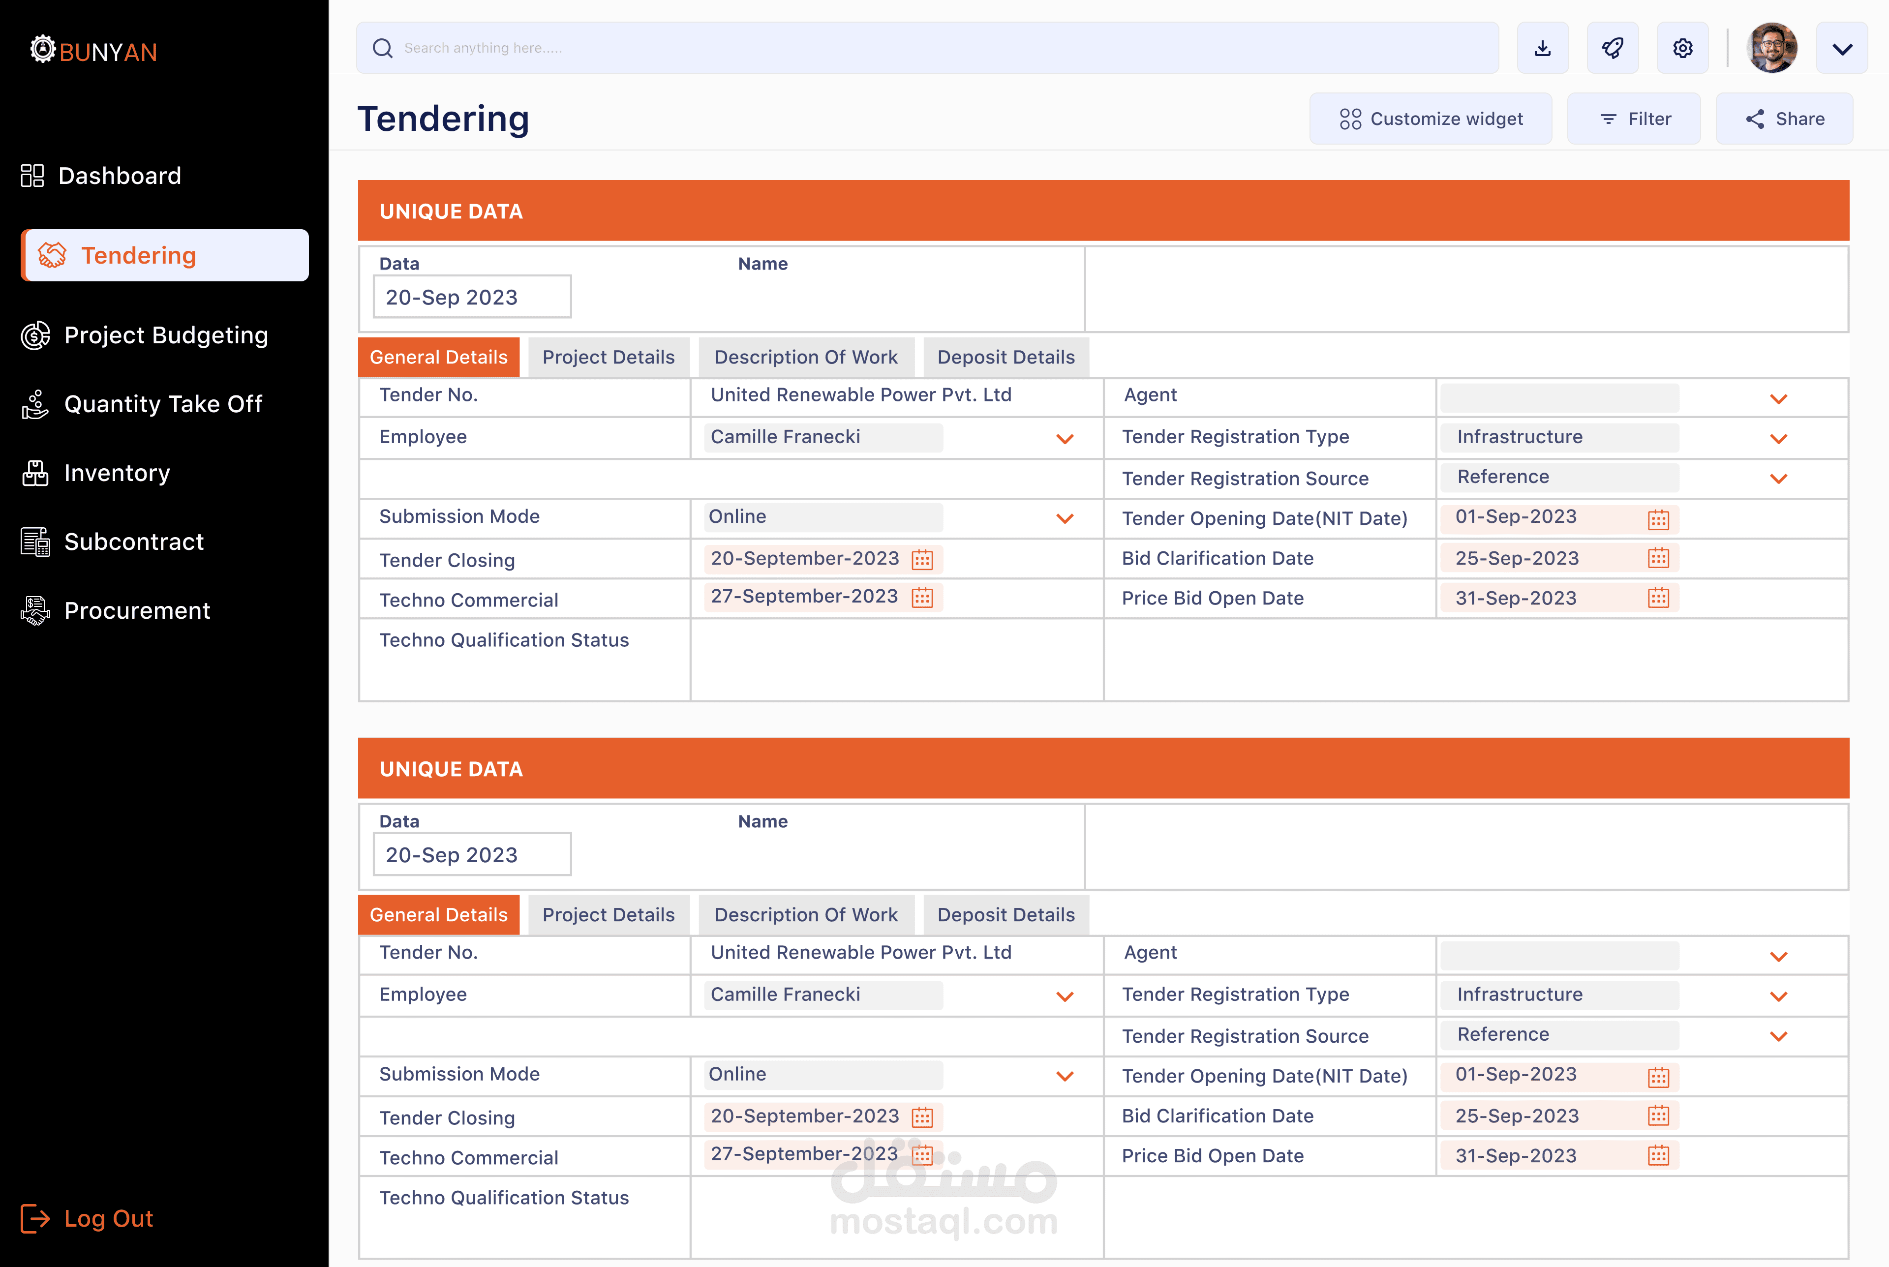Click the rocket launch icon
Image resolution: width=1889 pixels, height=1267 pixels.
click(x=1612, y=49)
